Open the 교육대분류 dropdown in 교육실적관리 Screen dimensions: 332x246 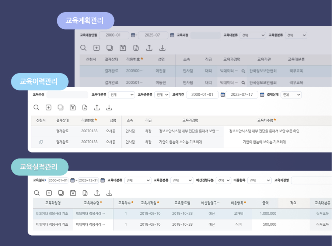(137, 180)
